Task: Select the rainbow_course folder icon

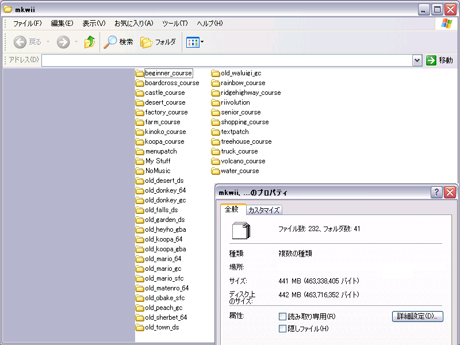Action: (x=216, y=83)
